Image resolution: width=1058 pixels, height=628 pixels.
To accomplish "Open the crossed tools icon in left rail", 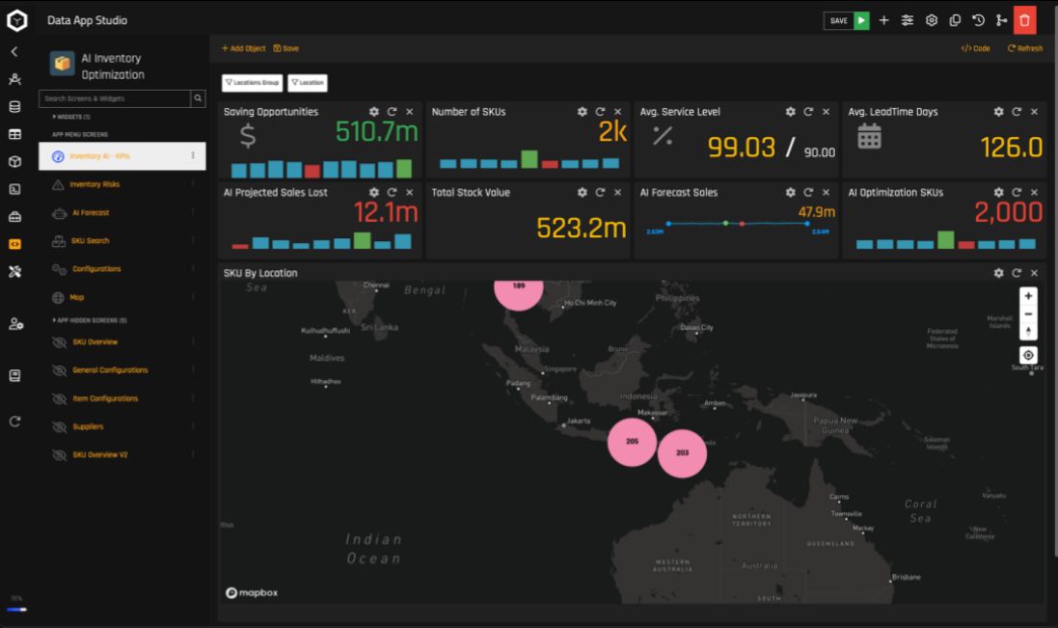I will [14, 272].
